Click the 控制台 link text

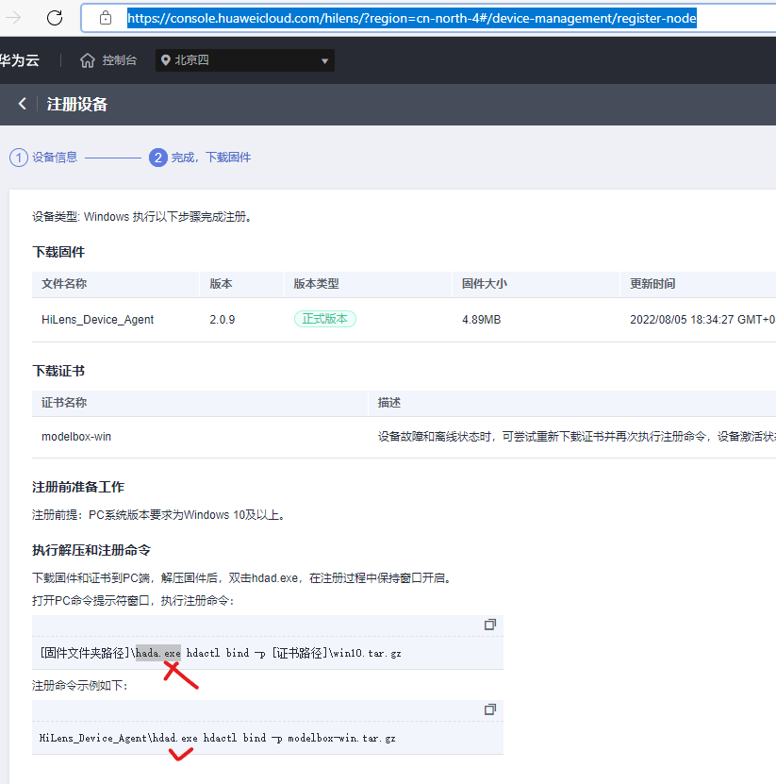[x=120, y=60]
